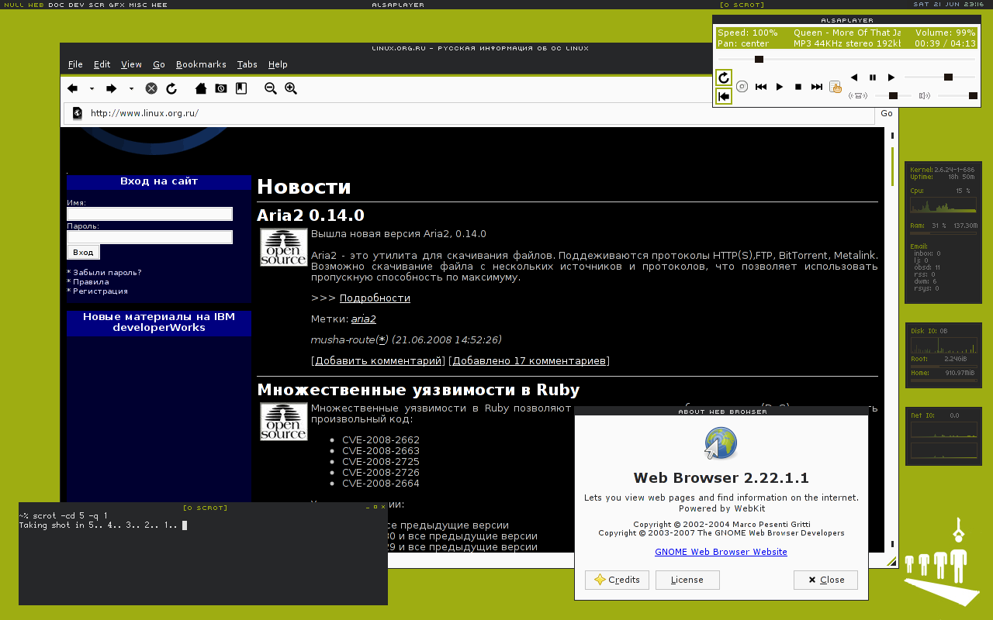Open Добавлено 17 комментариев link
This screenshot has width=993, height=620.
tap(529, 360)
